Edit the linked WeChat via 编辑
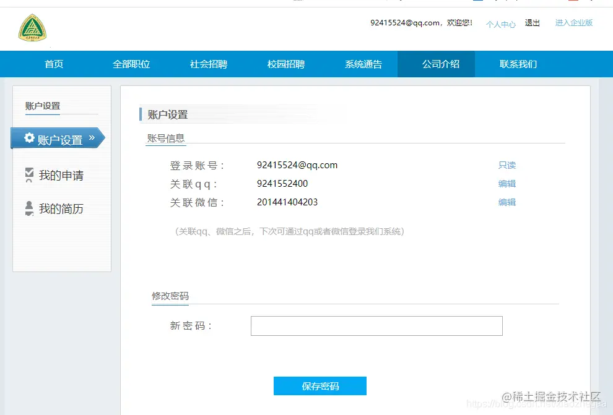This screenshot has width=613, height=415. [x=507, y=202]
